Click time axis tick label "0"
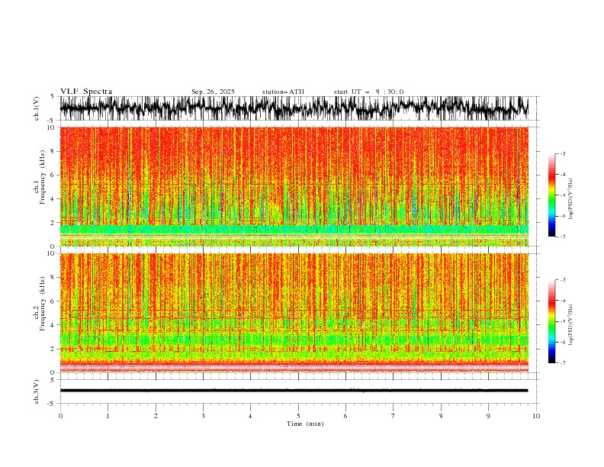Viewport: 604px width, 467px height. tap(60, 416)
